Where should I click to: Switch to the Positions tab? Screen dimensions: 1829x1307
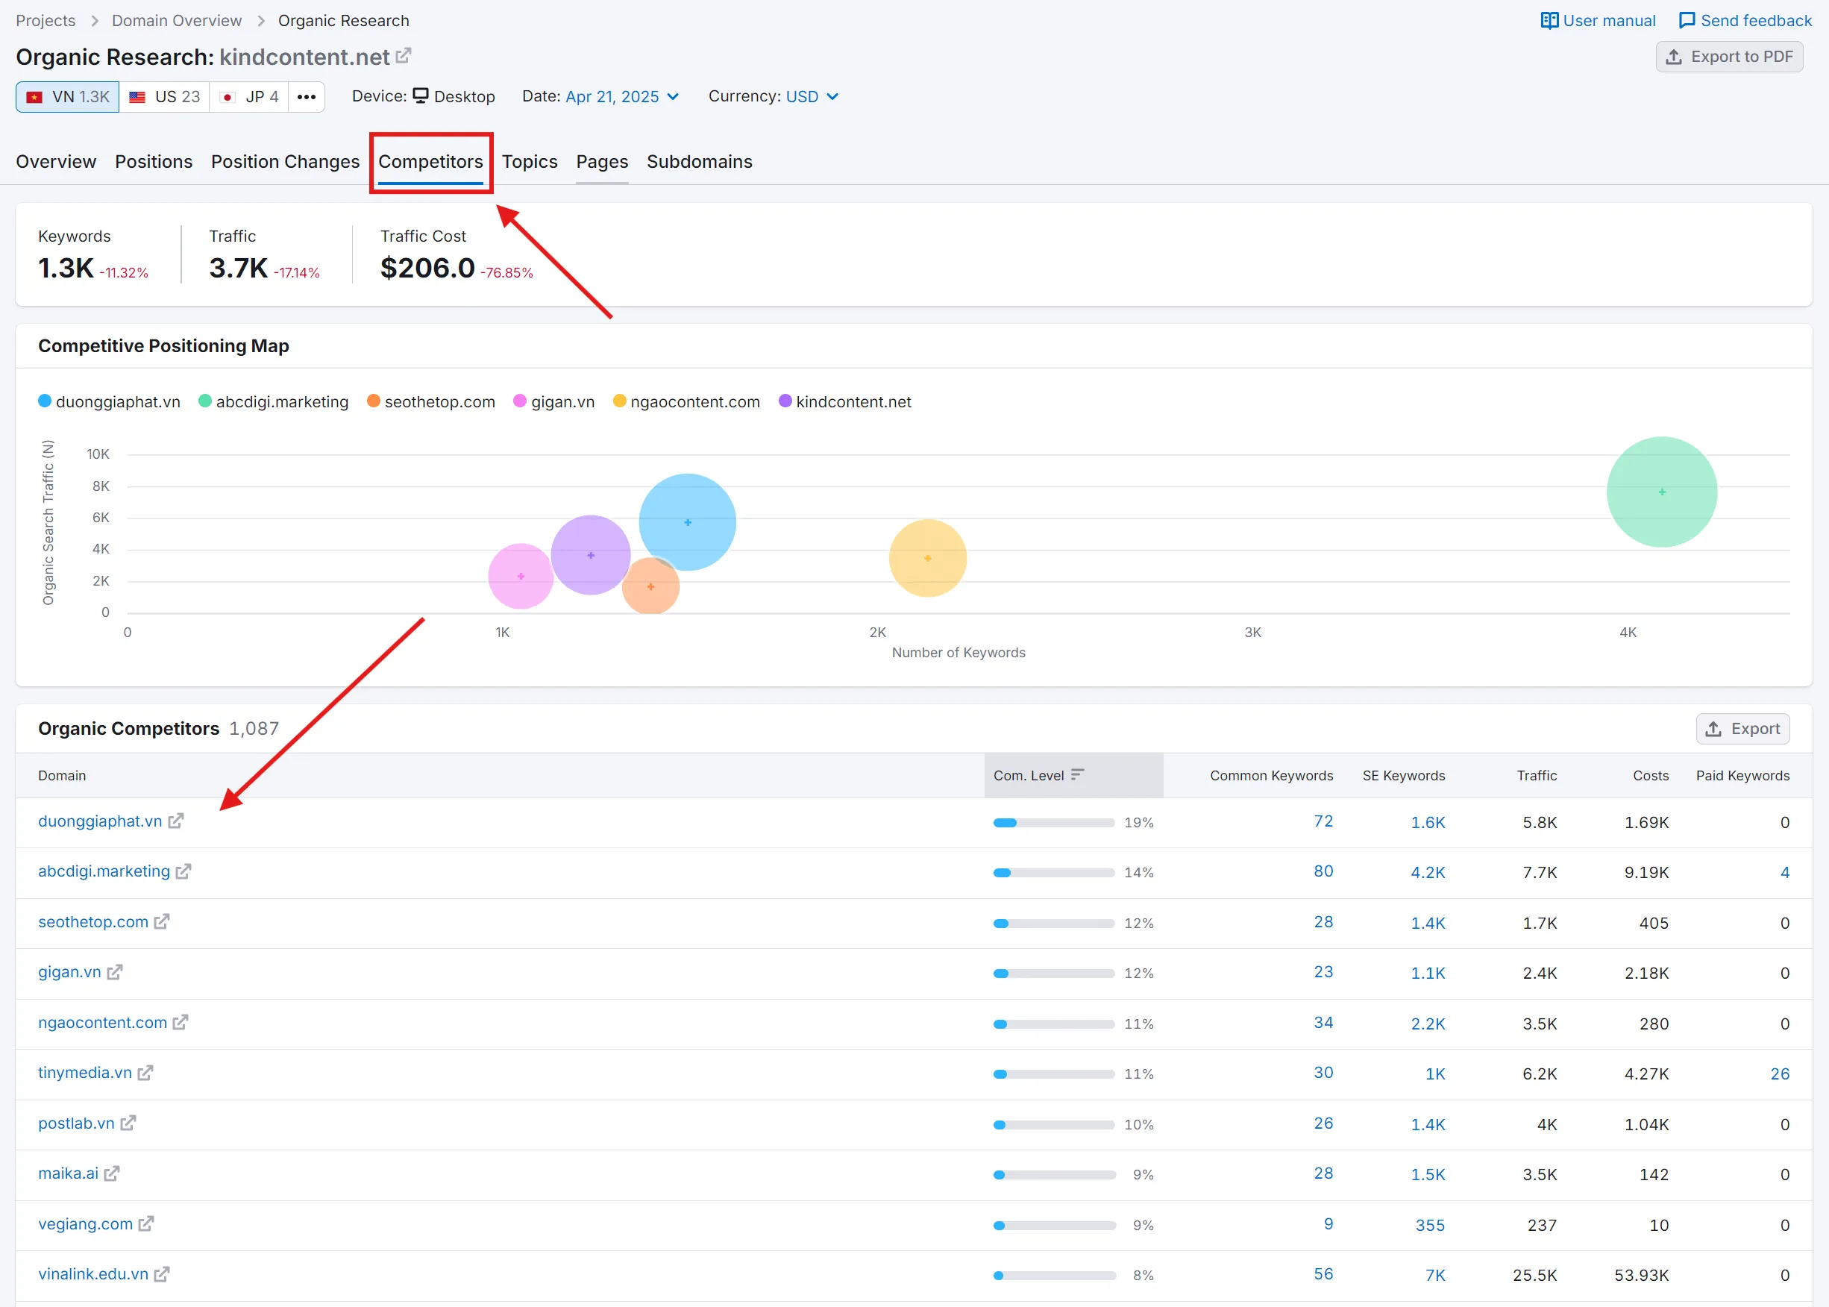(154, 162)
